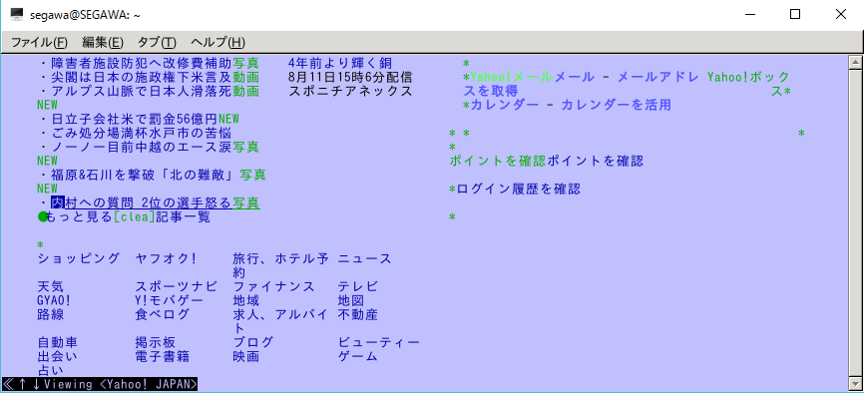Open ヤフオク! service link

tap(166, 258)
